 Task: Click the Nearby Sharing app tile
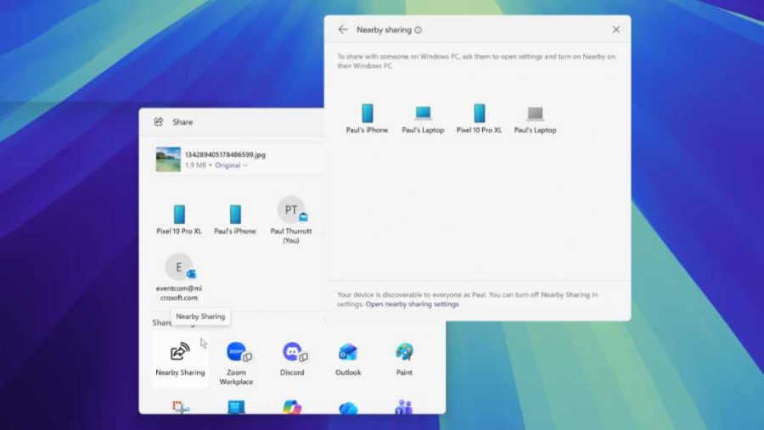(x=180, y=360)
